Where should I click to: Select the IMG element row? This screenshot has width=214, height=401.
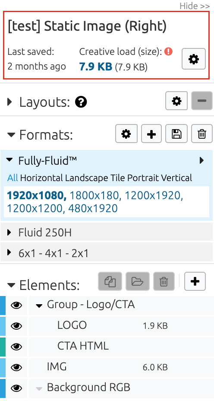[121, 367]
